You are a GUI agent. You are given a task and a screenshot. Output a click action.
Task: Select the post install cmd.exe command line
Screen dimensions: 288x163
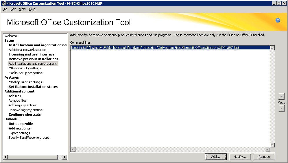point(155,48)
